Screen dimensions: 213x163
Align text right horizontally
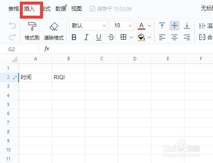click(187, 37)
